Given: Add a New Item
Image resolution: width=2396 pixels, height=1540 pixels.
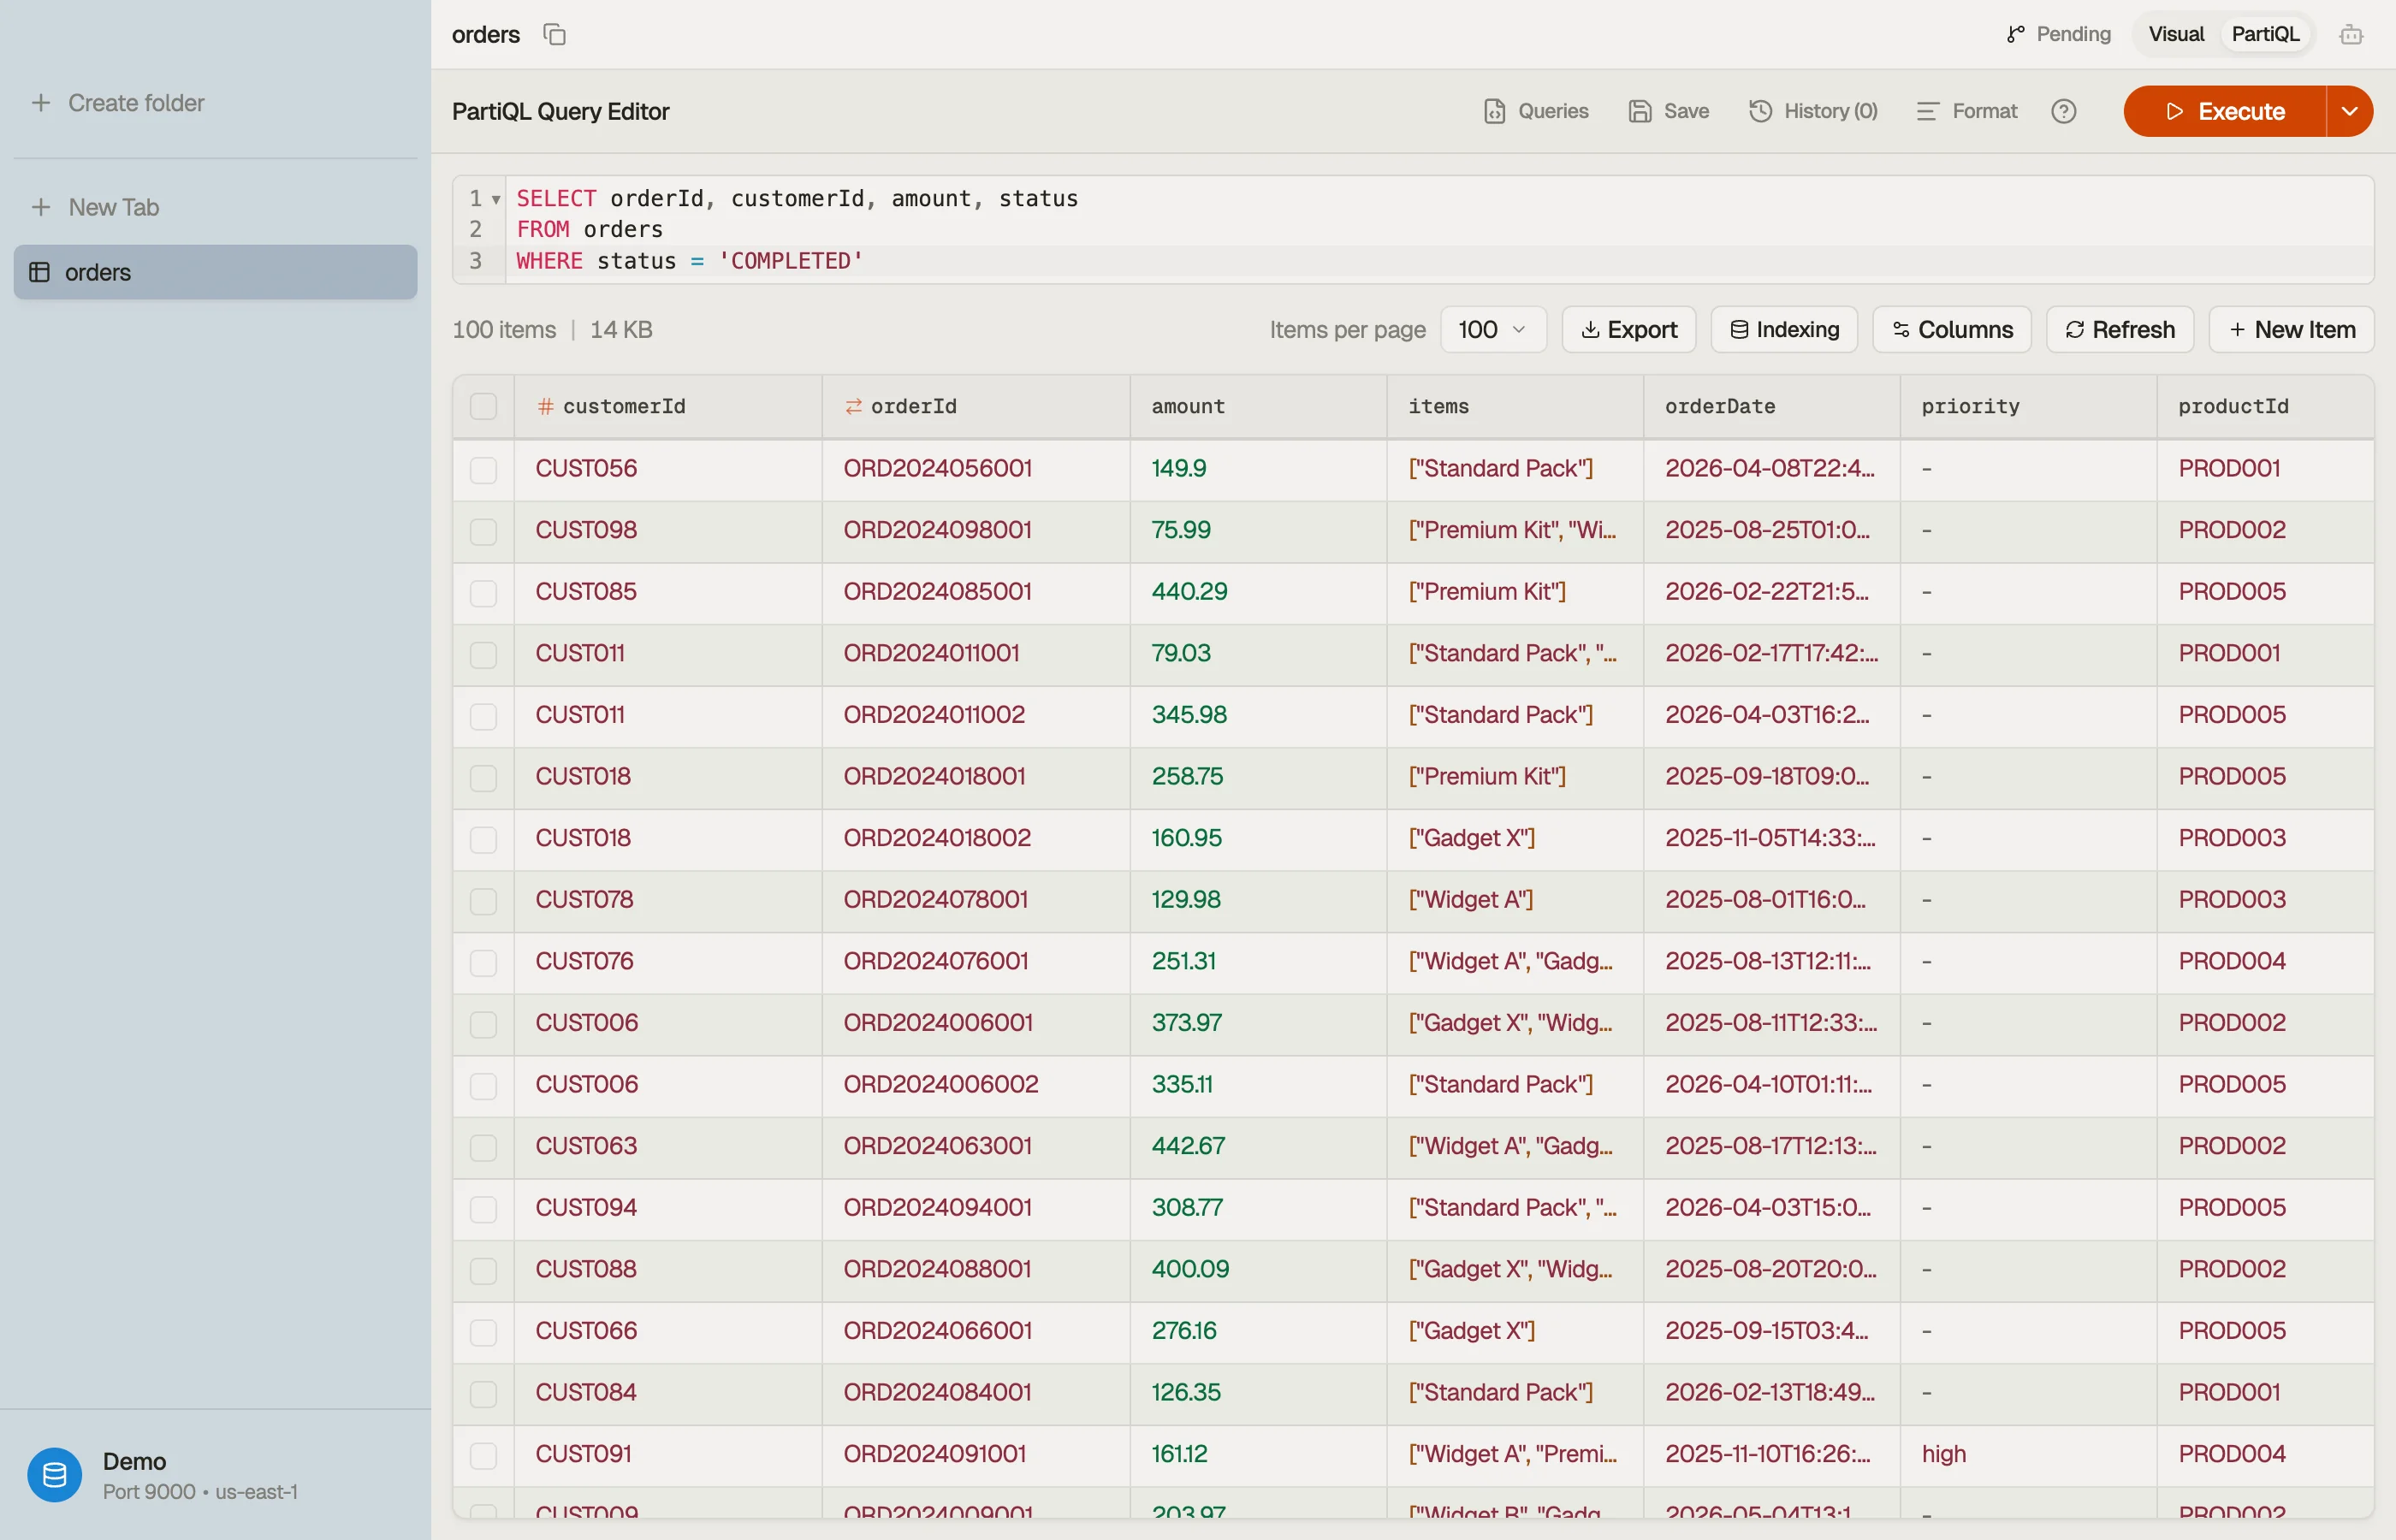Looking at the screenshot, I should [x=2291, y=329].
